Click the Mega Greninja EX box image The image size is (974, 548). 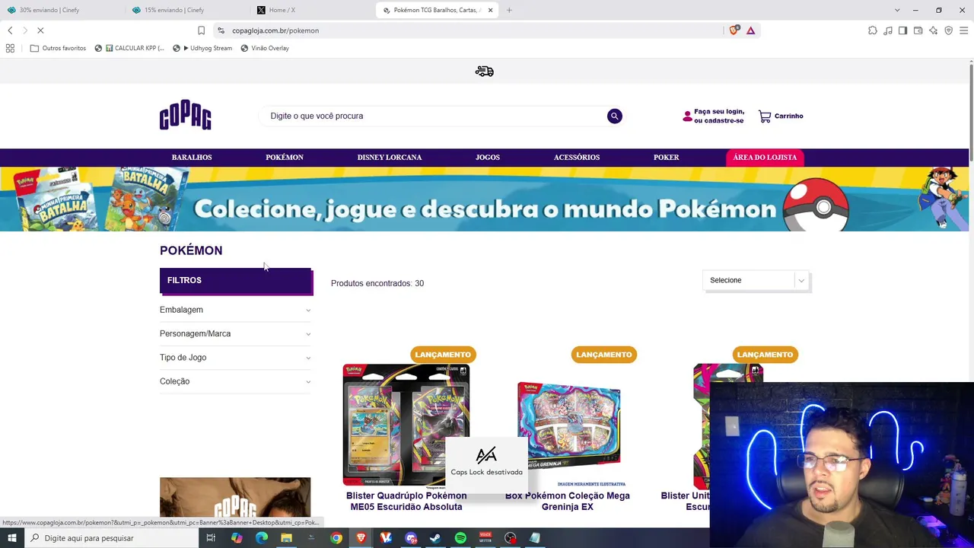coord(569,424)
